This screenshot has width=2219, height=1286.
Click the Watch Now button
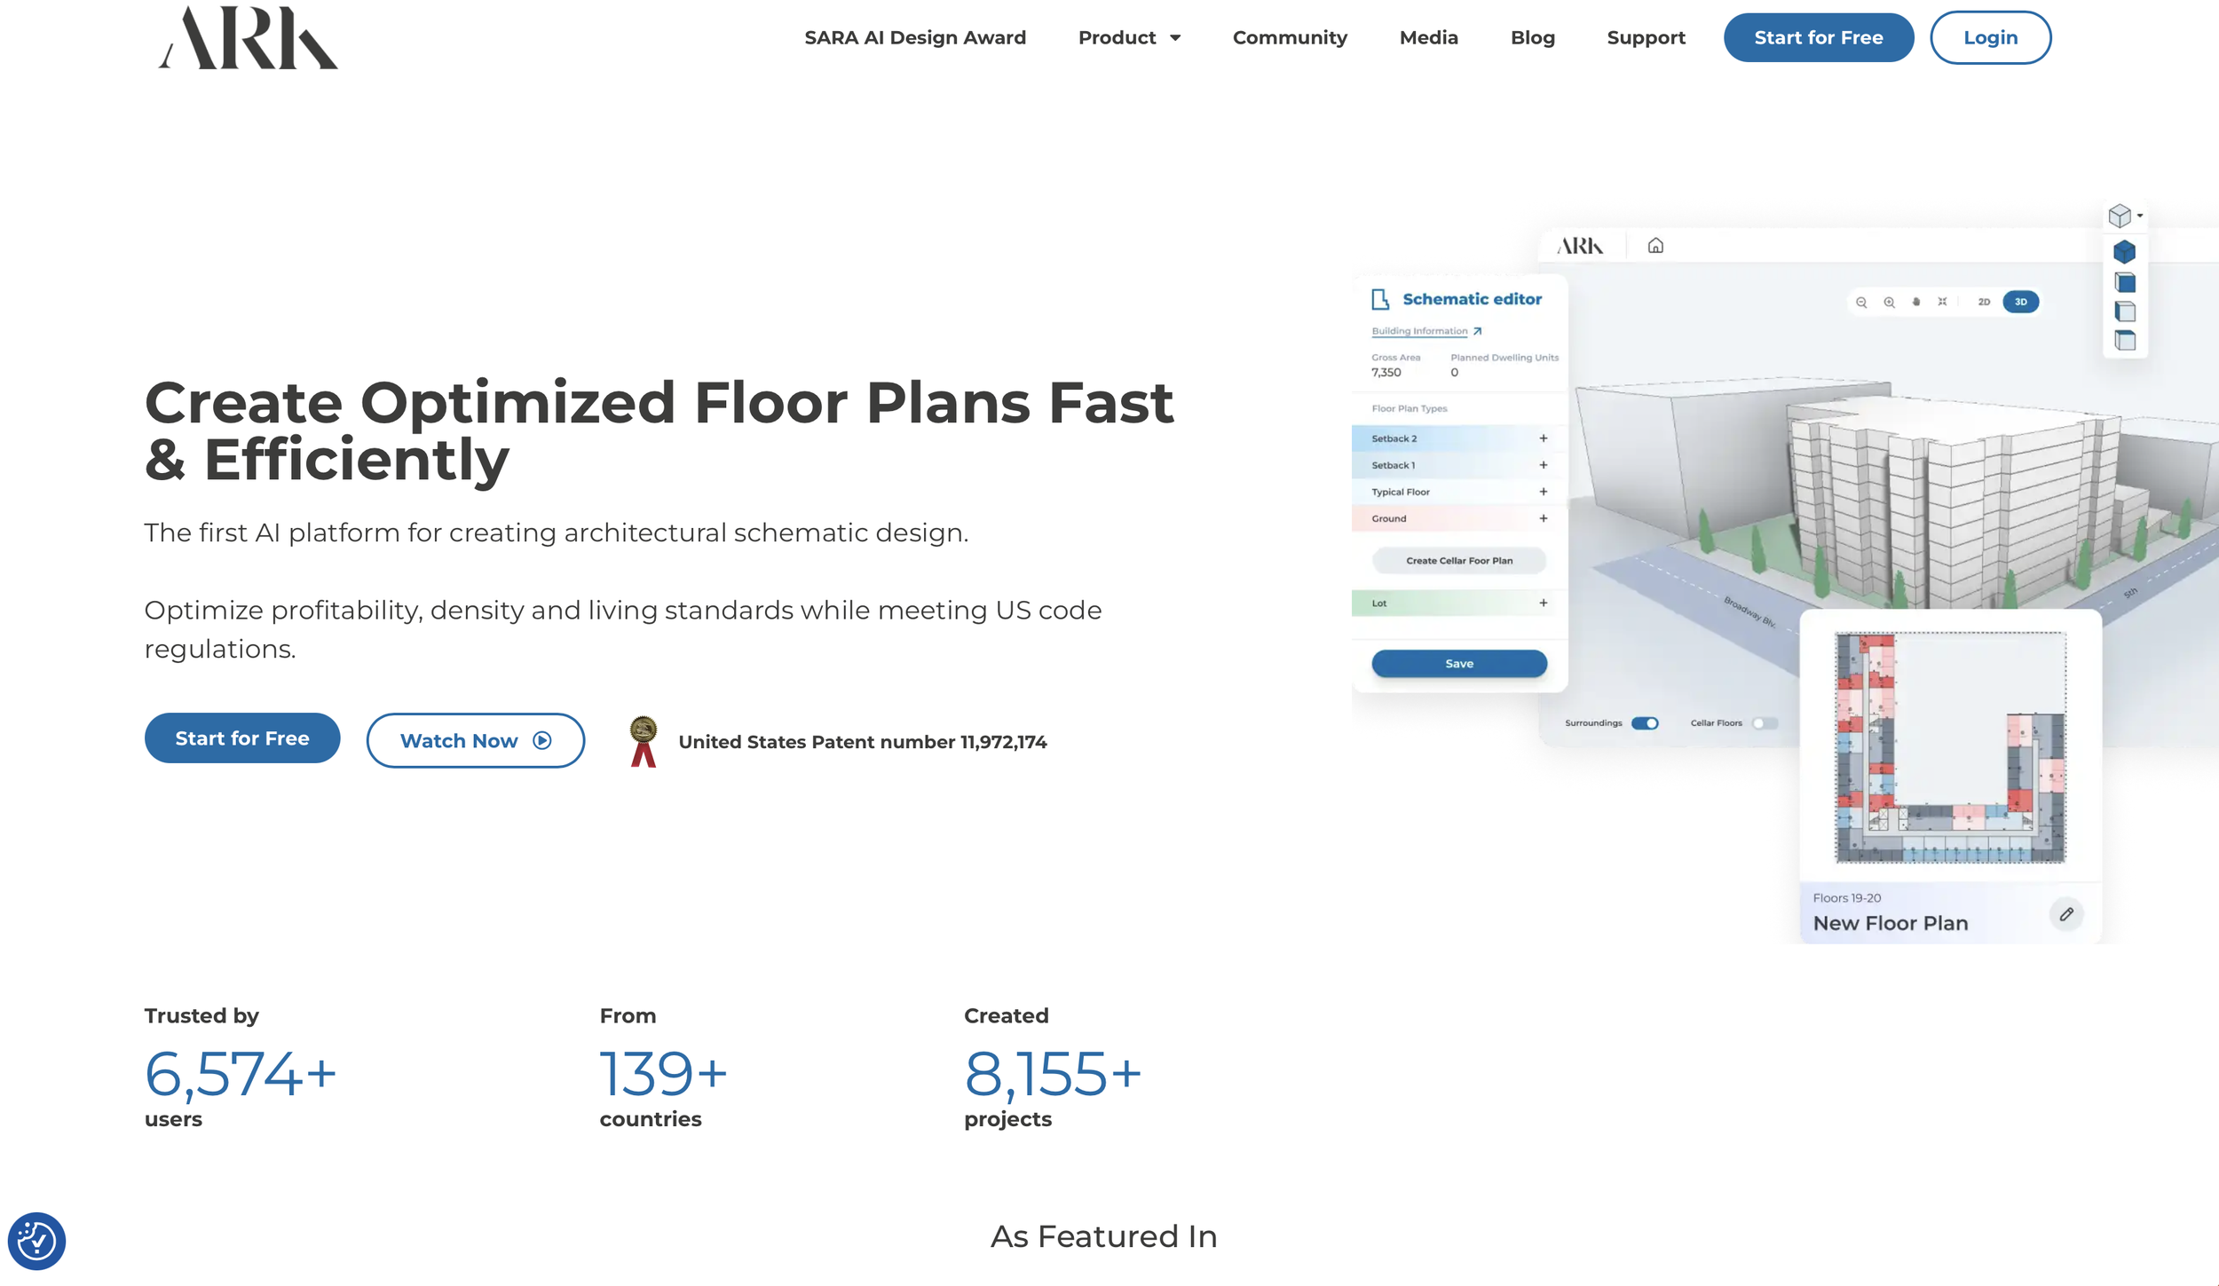point(476,741)
